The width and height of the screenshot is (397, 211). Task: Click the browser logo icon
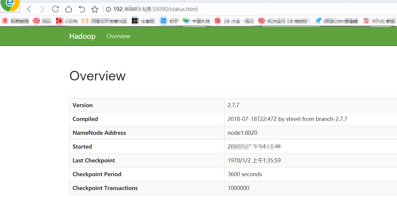coord(10,5)
